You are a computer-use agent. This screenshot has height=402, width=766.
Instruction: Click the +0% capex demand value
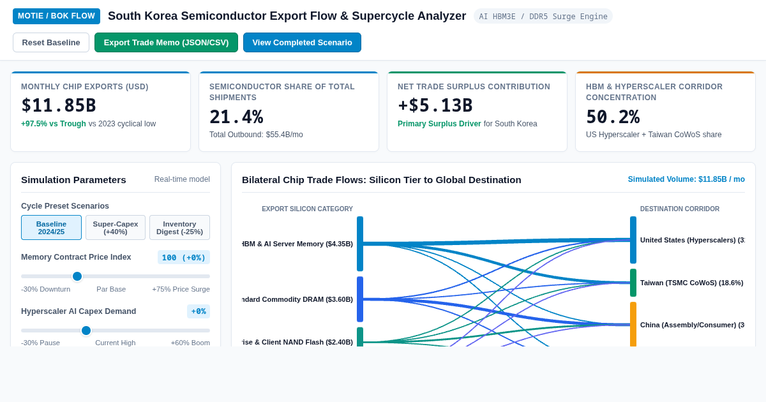pos(199,311)
